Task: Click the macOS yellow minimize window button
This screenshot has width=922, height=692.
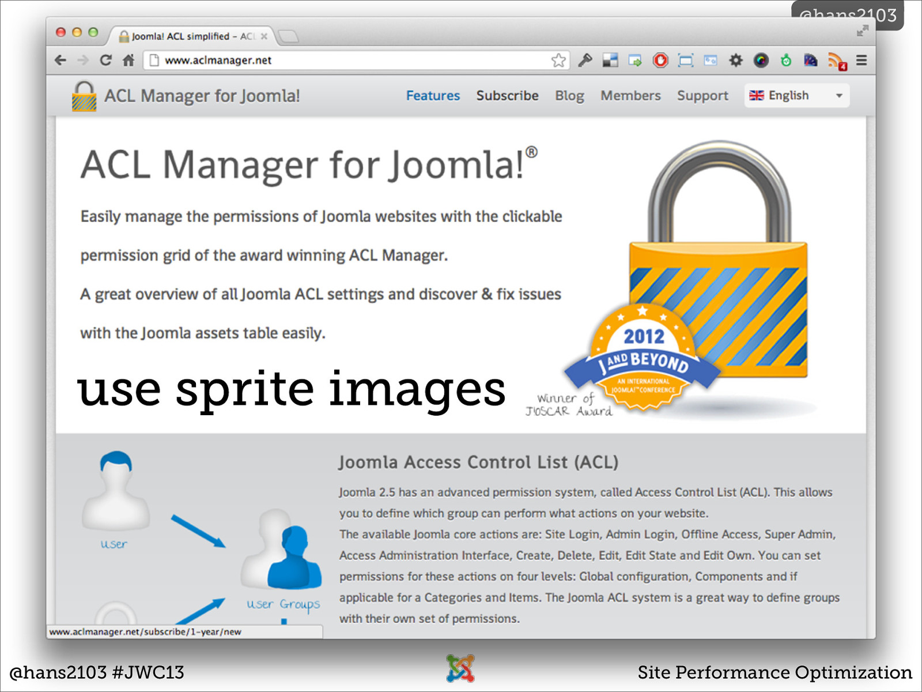Action: 77,32
